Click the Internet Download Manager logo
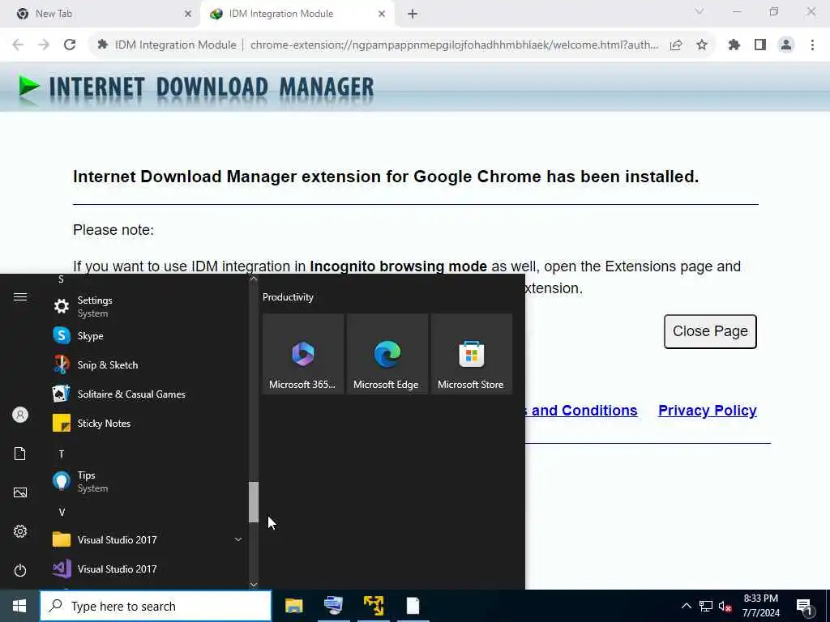830x622 pixels. [x=196, y=87]
